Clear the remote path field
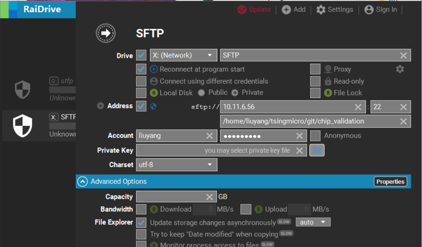 403,122
